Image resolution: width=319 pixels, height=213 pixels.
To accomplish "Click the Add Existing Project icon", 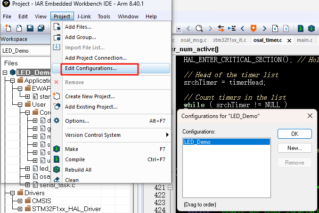I will pos(57,106).
